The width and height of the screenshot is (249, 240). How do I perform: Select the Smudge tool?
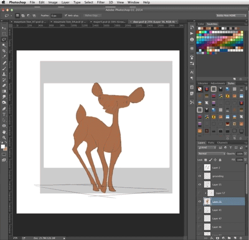click(4, 97)
